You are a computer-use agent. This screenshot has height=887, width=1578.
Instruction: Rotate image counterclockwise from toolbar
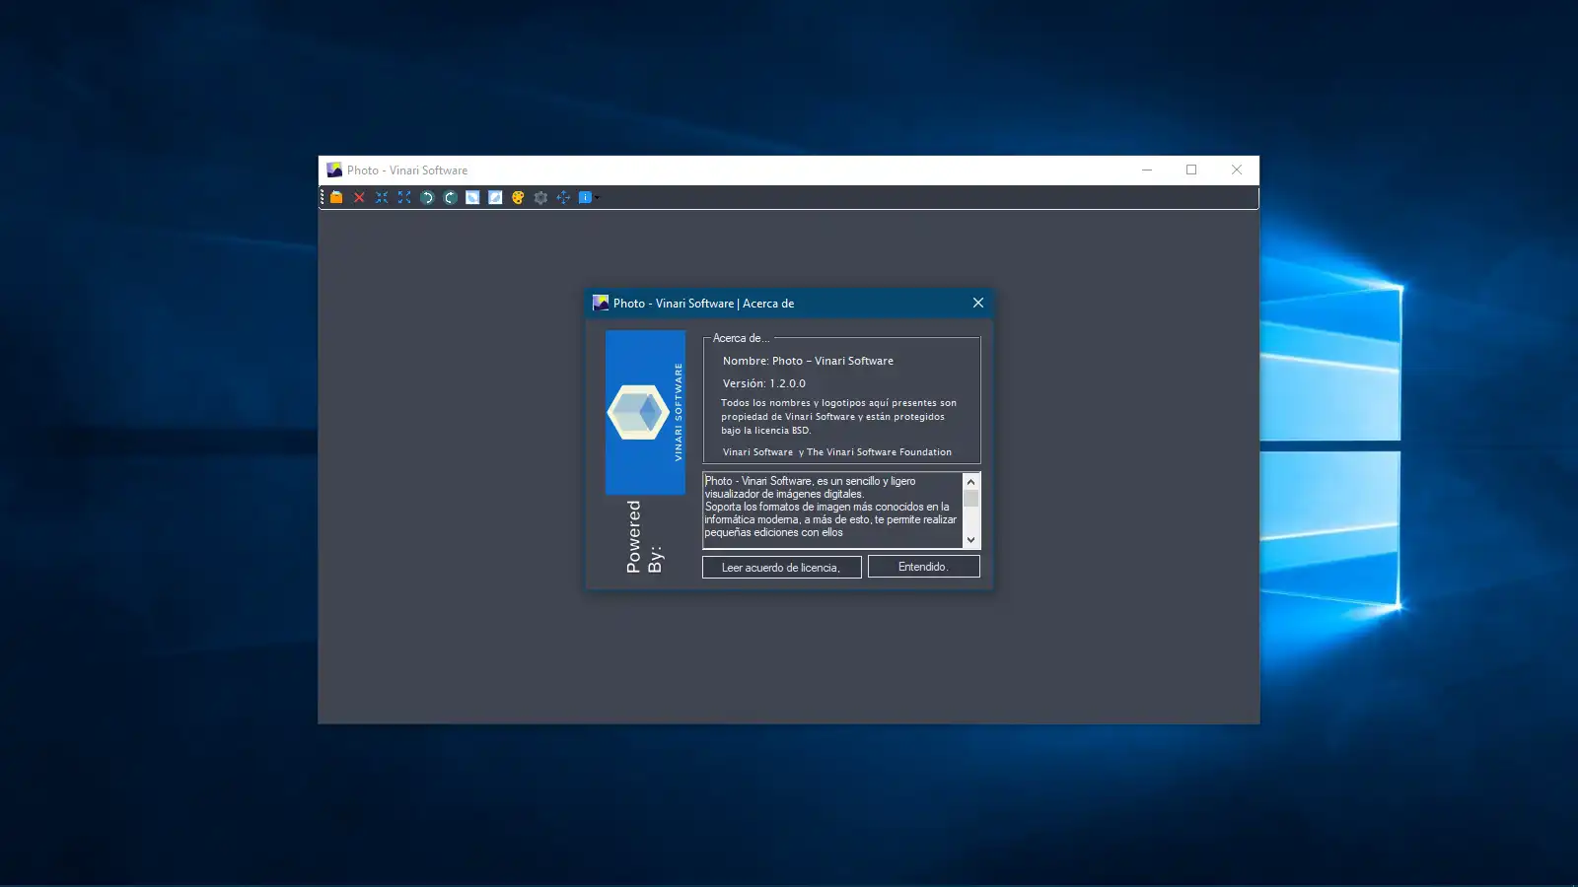point(427,197)
